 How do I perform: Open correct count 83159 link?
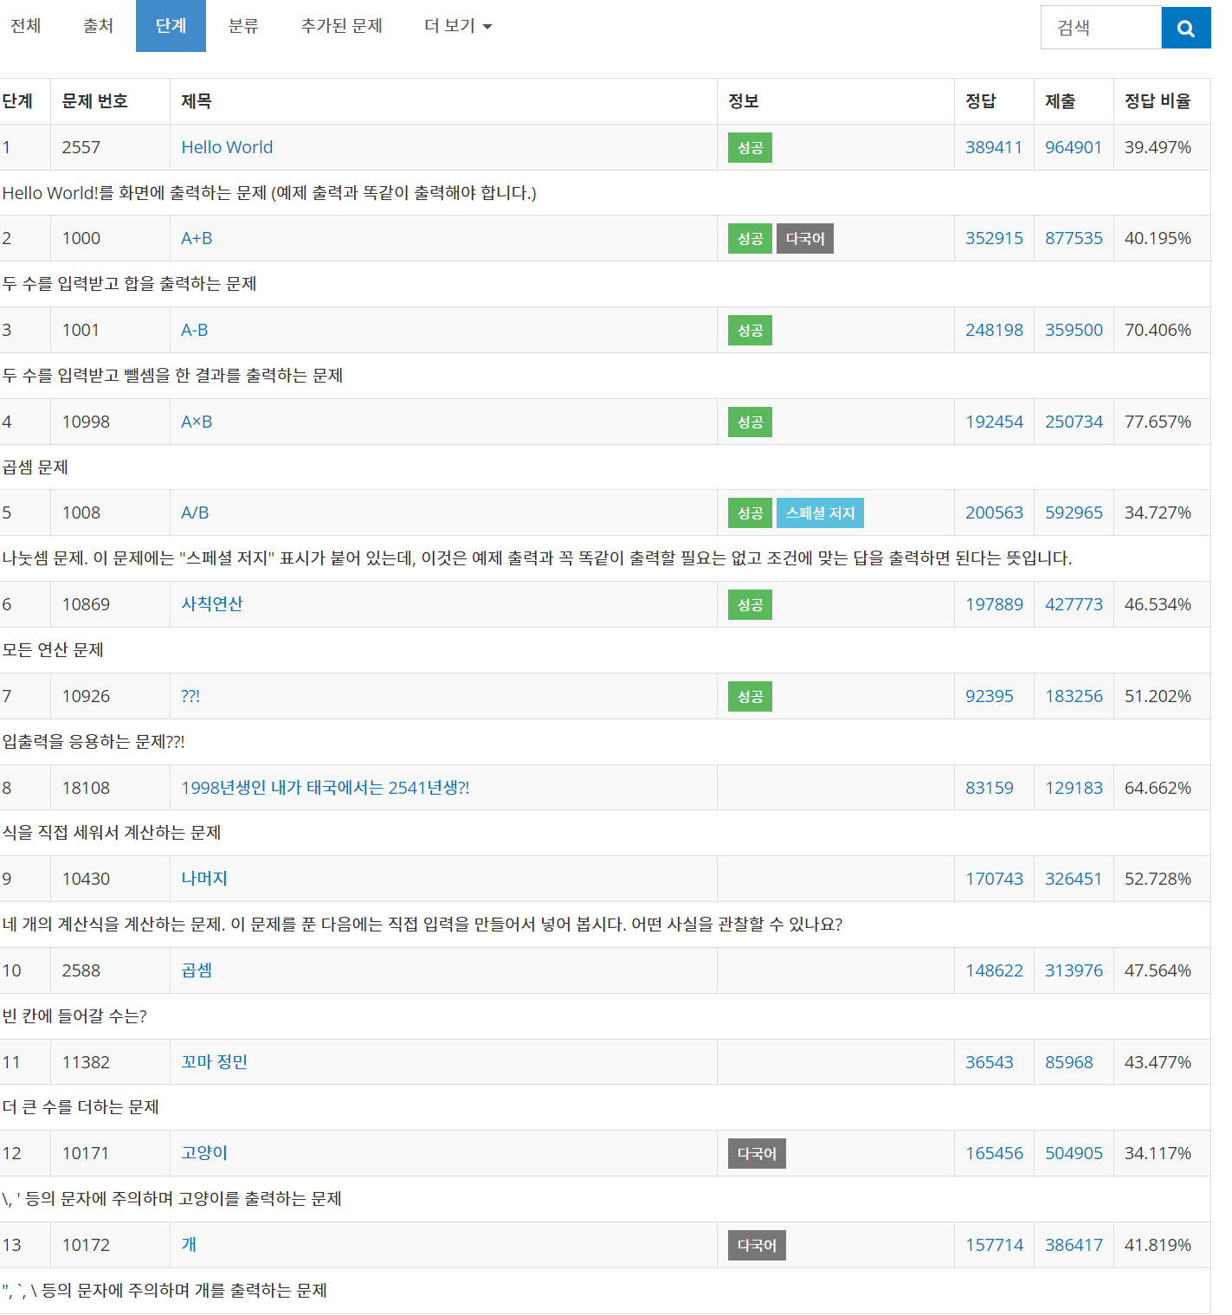[x=990, y=788]
